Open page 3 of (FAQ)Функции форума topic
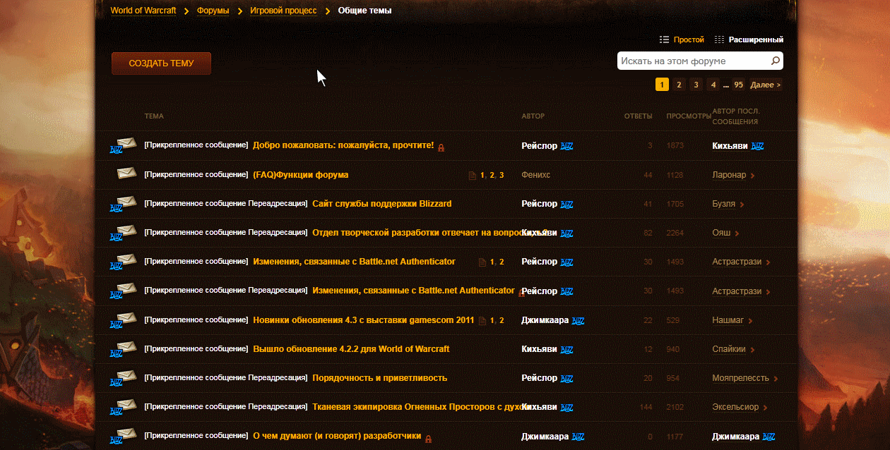This screenshot has width=890, height=450. click(x=502, y=175)
